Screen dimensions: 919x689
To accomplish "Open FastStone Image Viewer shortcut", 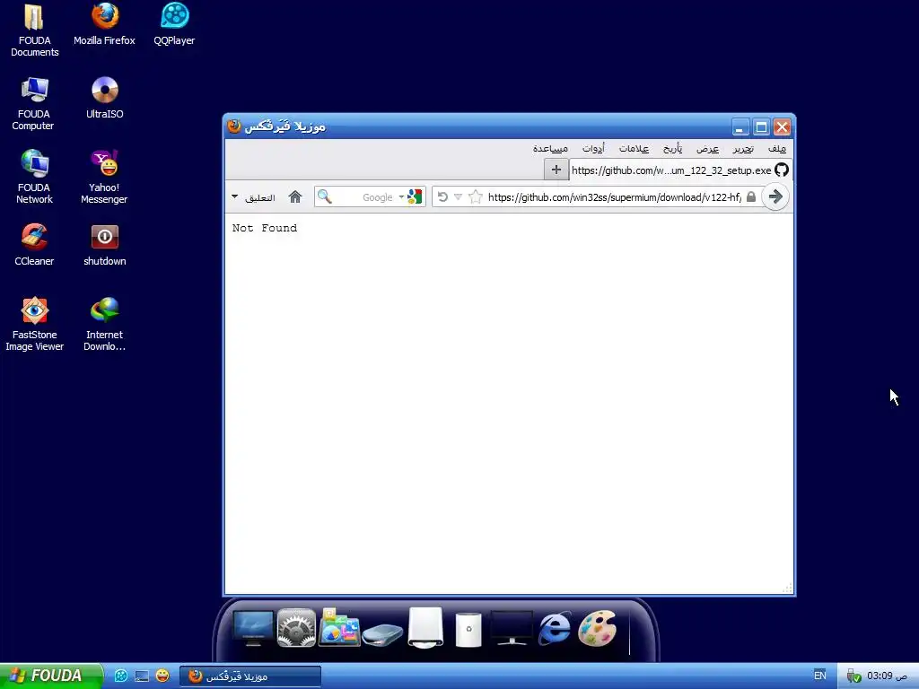I will coord(34,324).
